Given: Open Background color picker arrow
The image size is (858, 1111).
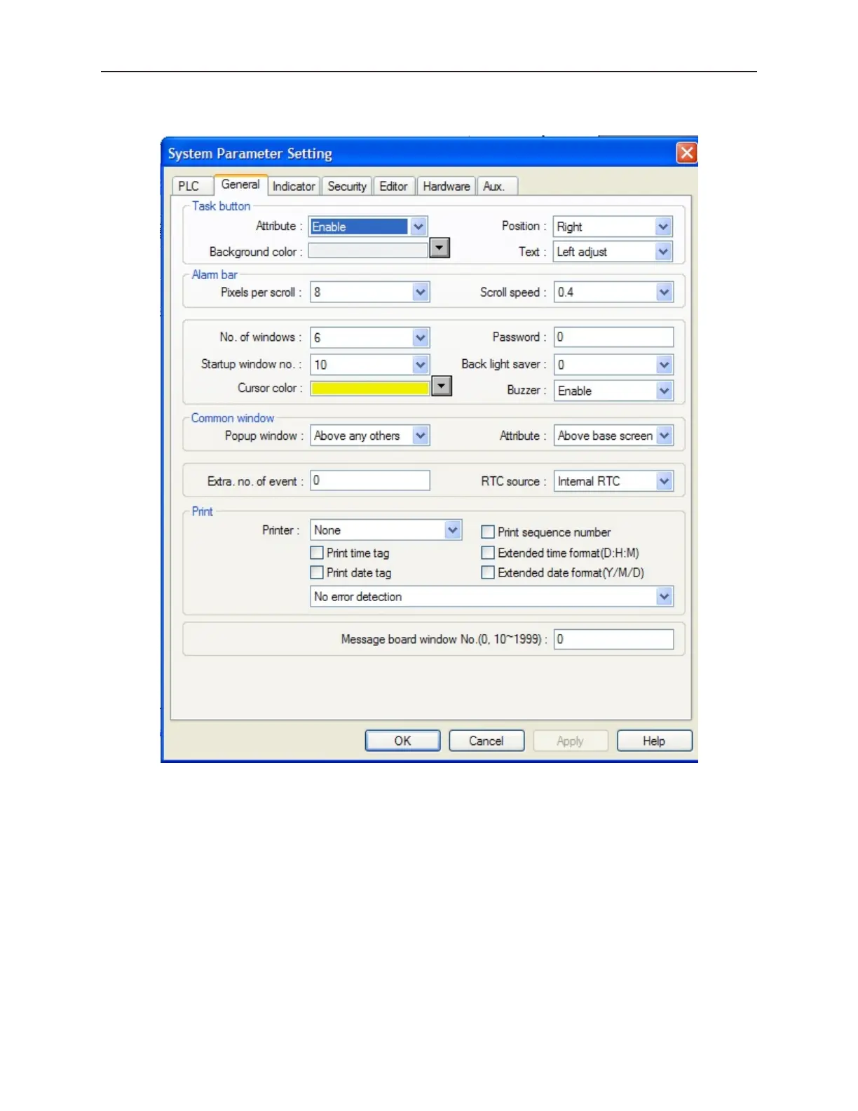Looking at the screenshot, I should [440, 248].
